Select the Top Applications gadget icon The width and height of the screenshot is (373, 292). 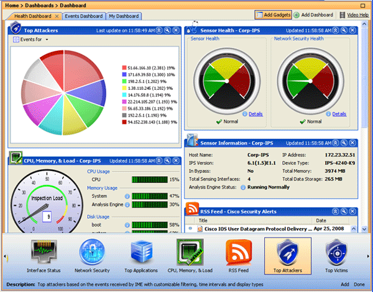(141, 253)
